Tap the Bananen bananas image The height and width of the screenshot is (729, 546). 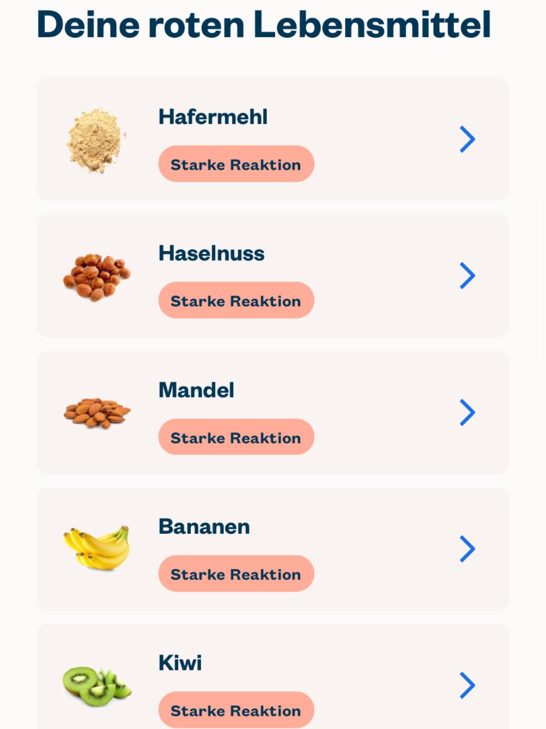pos(96,548)
